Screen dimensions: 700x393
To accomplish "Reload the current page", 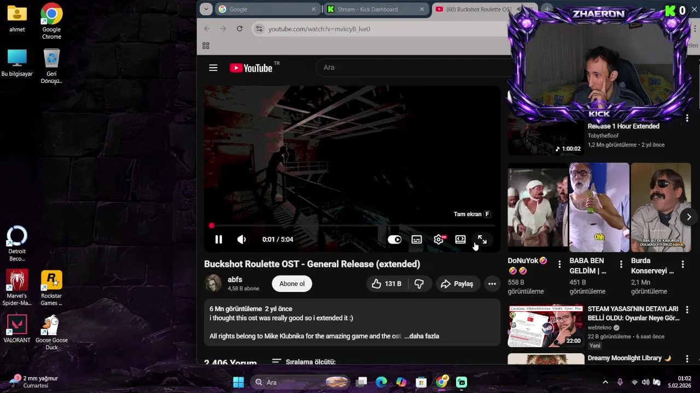I will (x=240, y=28).
